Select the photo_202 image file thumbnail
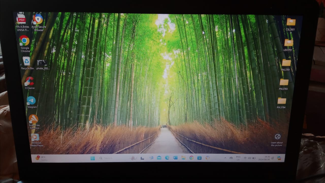325x183 pixels. point(42,63)
